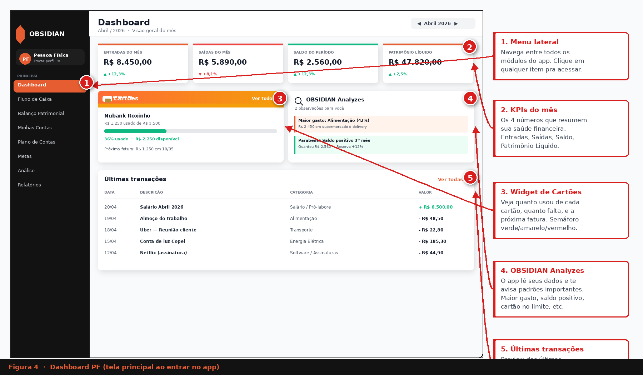Click the value - R$ 22,80
Screen dimensions: 643x375
click(431, 230)
